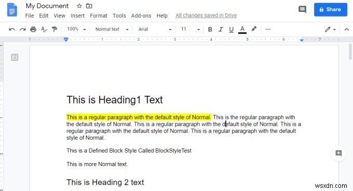This screenshot has height=191, width=353.
Task: Run the spelling and grammar check
Action: click(44, 29)
